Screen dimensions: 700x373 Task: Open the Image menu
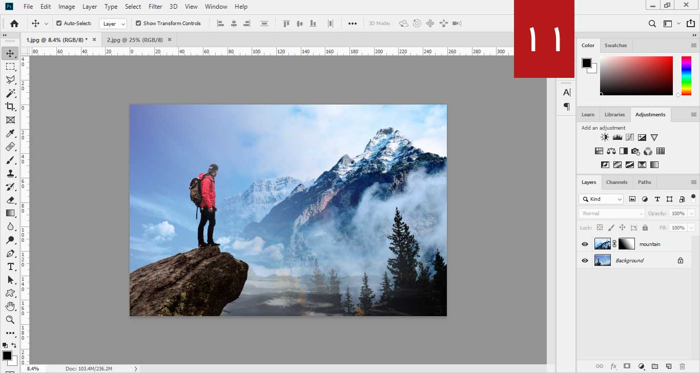tap(67, 7)
